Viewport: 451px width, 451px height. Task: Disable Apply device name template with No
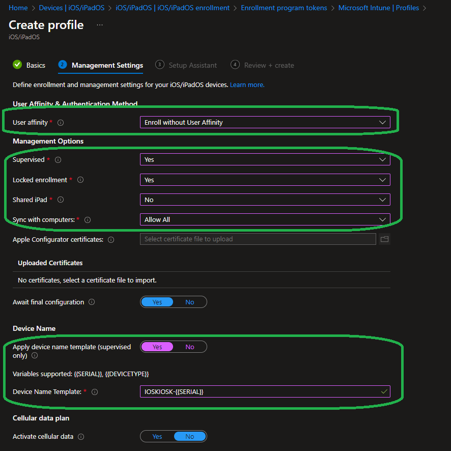pos(190,347)
